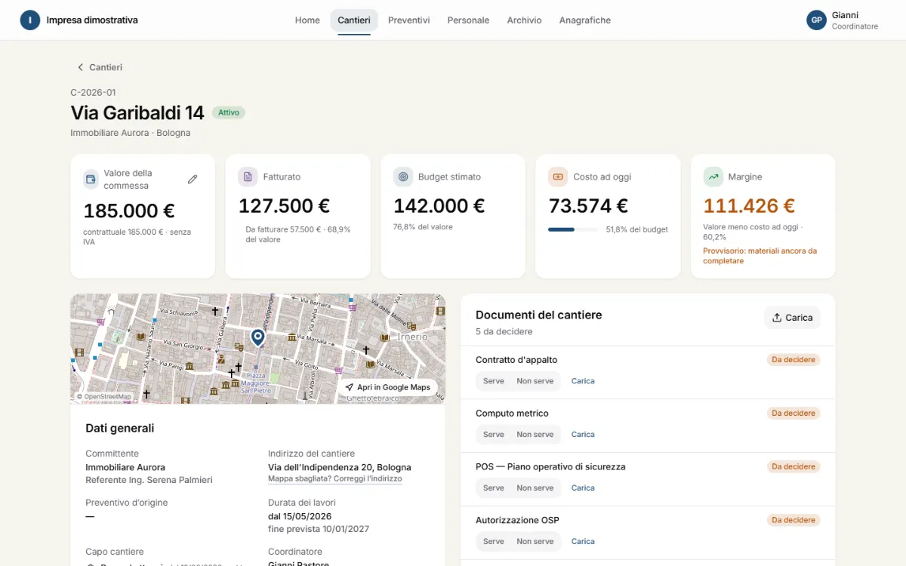Viewport: 906px width, 566px height.
Task: Click the wallet icon on Valore della commessa
Action: pyautogui.click(x=91, y=180)
